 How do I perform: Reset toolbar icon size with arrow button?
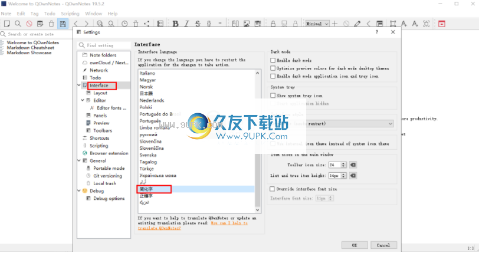click(x=353, y=165)
